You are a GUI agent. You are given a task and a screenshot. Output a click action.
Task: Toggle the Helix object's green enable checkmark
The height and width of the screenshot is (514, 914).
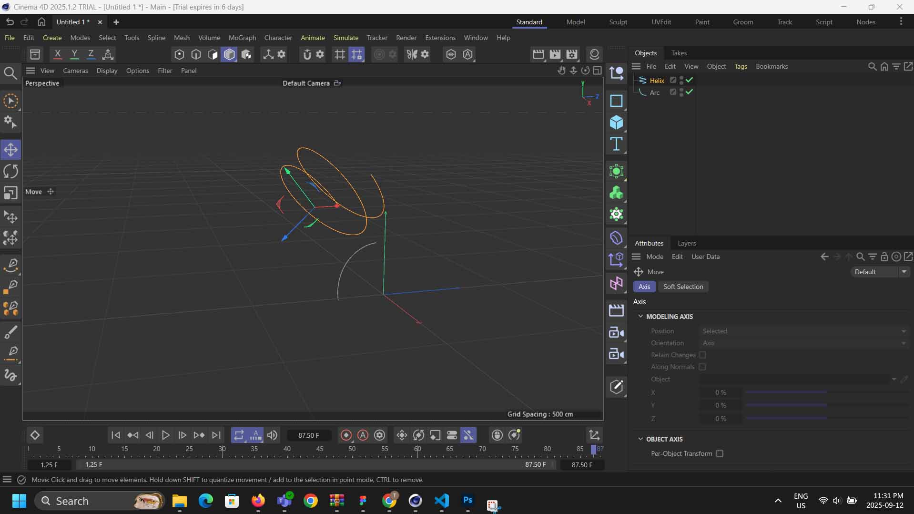point(689,80)
